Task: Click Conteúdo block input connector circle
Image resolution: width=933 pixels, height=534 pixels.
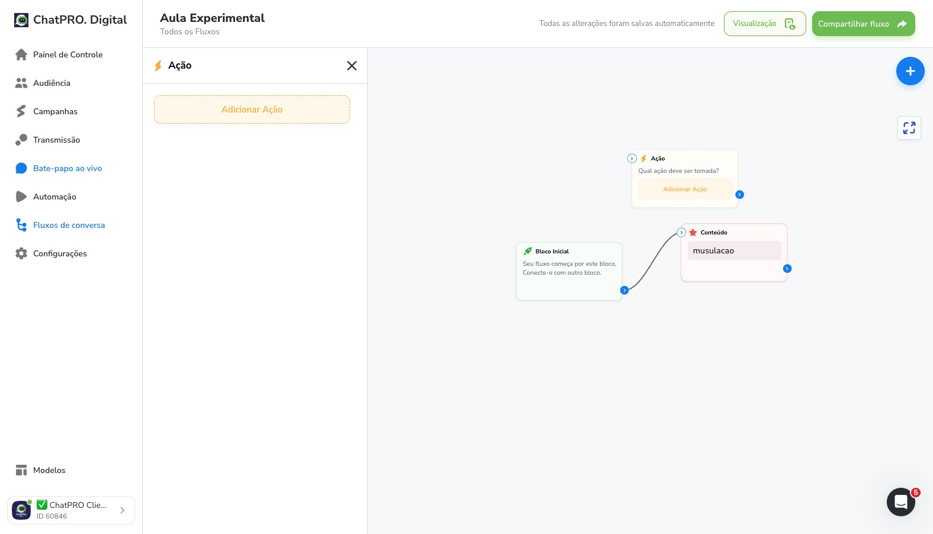Action: tap(681, 233)
